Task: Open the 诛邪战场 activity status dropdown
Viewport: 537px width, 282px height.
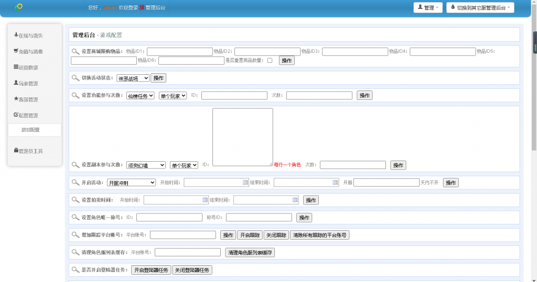Action: 133,78
